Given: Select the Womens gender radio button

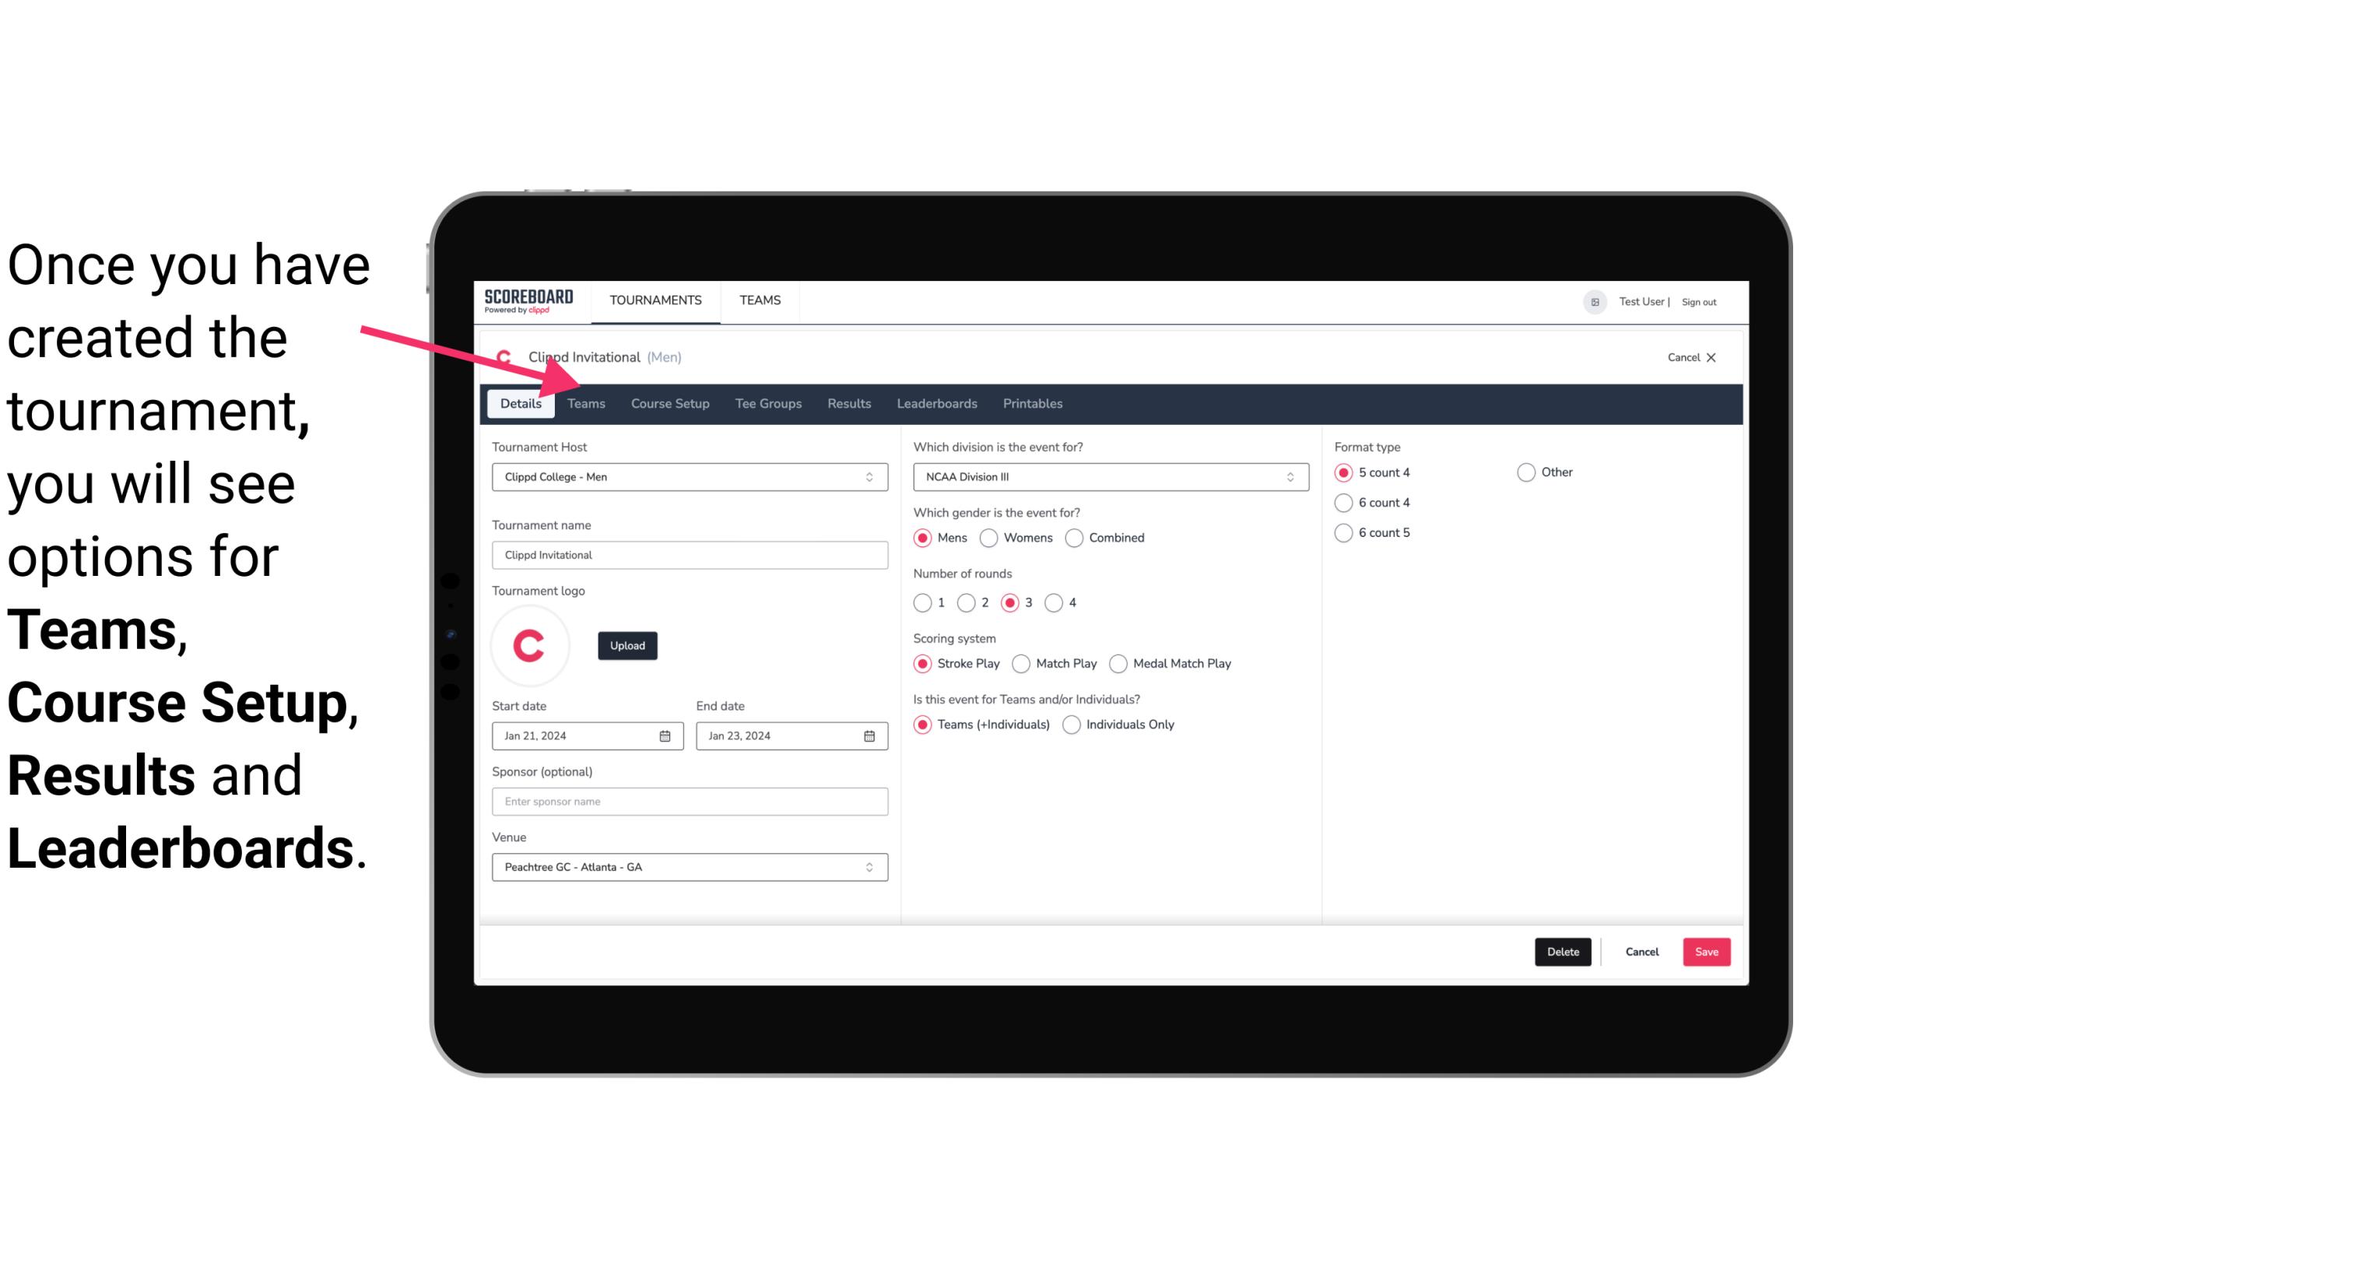Looking at the screenshot, I should click(988, 537).
